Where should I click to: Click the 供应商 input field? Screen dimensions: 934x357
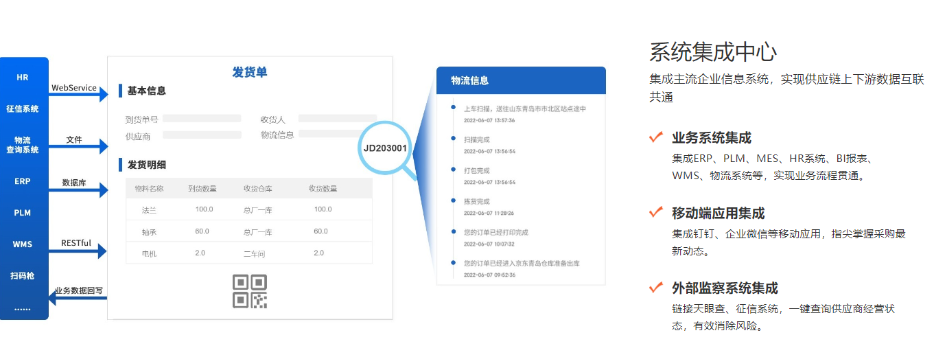[x=202, y=135]
